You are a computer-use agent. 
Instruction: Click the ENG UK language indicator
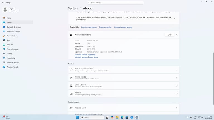click(x=195, y=117)
